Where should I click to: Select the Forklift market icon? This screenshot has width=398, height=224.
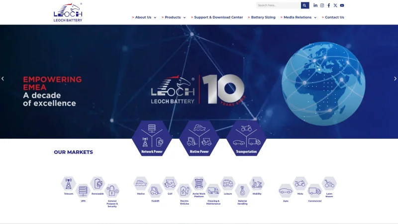155,191
